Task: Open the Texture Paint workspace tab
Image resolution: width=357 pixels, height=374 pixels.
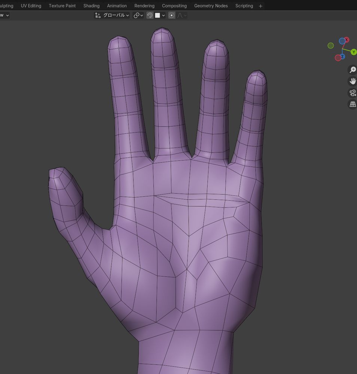Action: click(62, 6)
